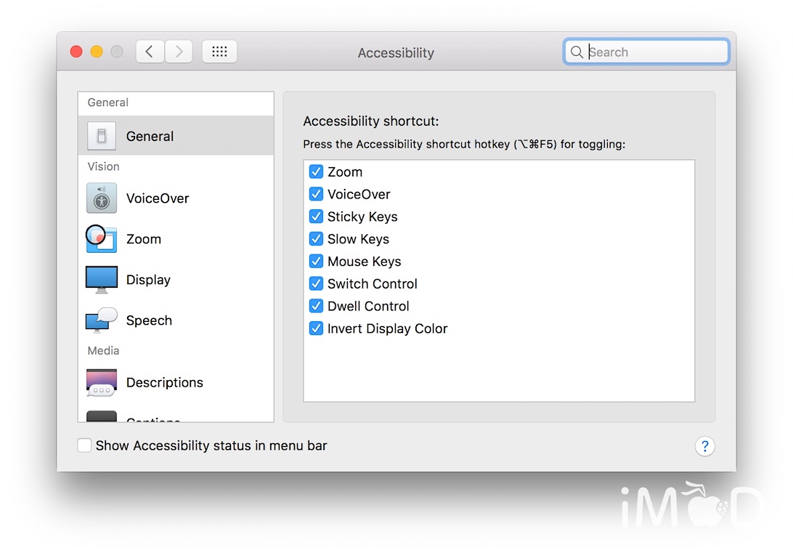The height and width of the screenshot is (553, 793).
Task: Click the General switch icon in sidebar
Action: [x=101, y=136]
